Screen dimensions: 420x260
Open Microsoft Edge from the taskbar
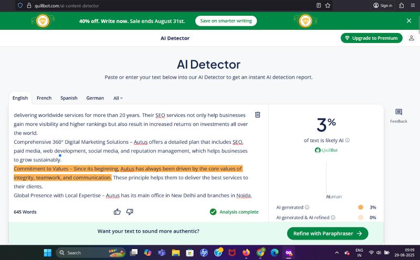tap(274, 253)
